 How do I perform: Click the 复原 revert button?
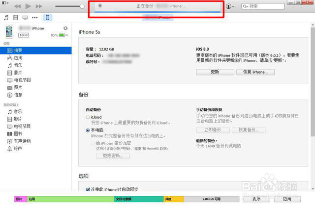(257, 199)
